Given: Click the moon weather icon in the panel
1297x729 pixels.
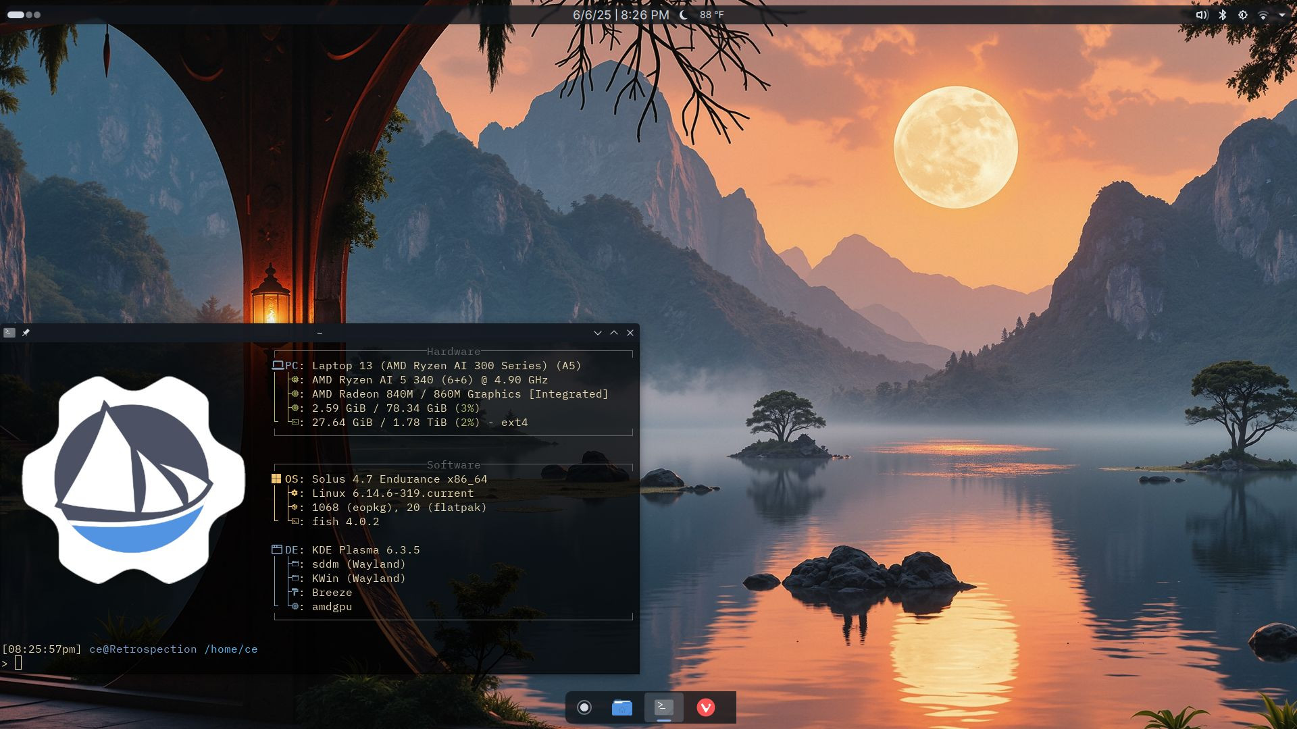Looking at the screenshot, I should pos(684,15).
